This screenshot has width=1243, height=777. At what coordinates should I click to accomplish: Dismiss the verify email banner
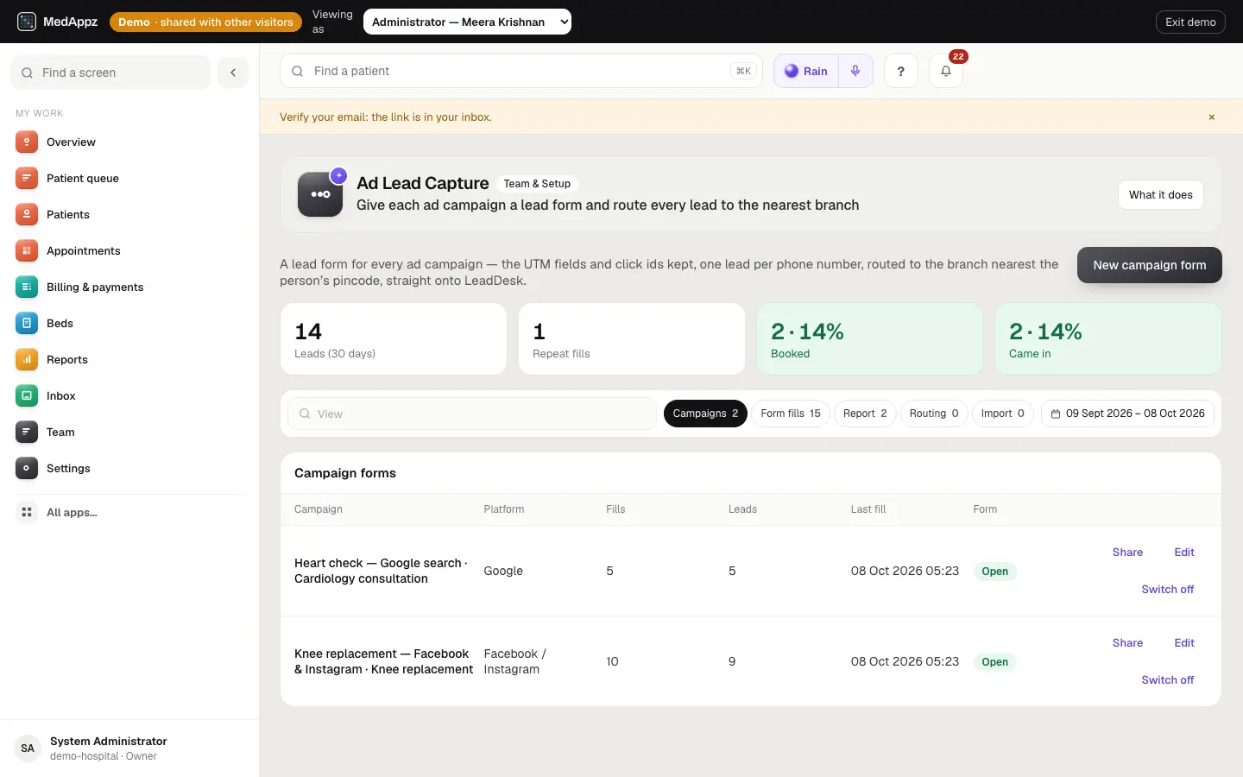coord(1212,117)
